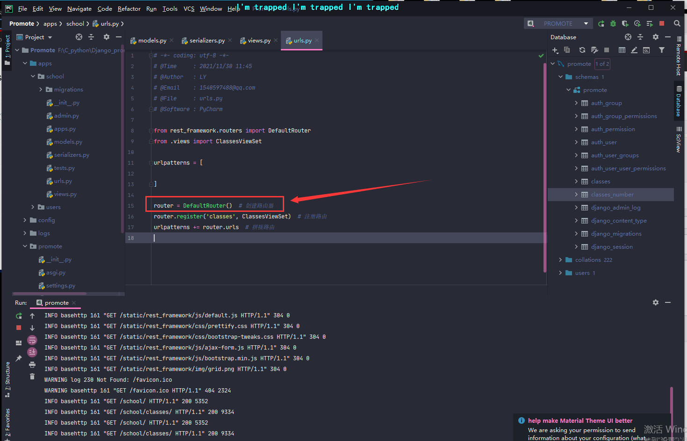Rerun promote from the Run panel
This screenshot has height=441, width=687.
coord(19,316)
